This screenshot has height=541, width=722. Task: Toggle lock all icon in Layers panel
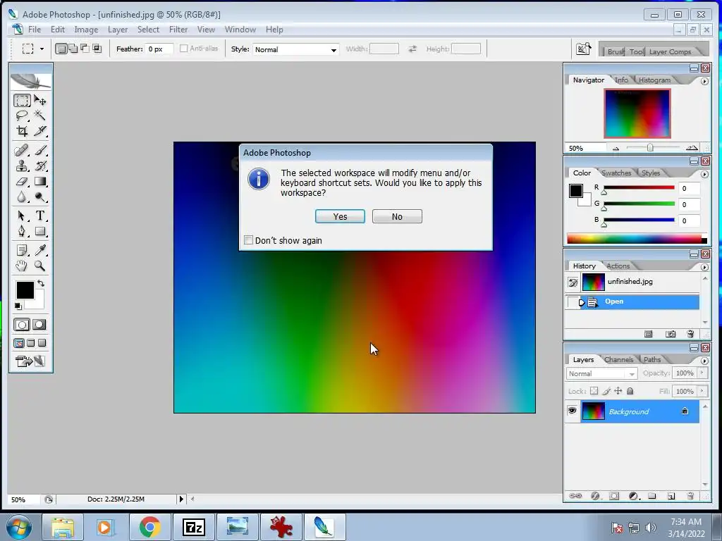coord(630,391)
